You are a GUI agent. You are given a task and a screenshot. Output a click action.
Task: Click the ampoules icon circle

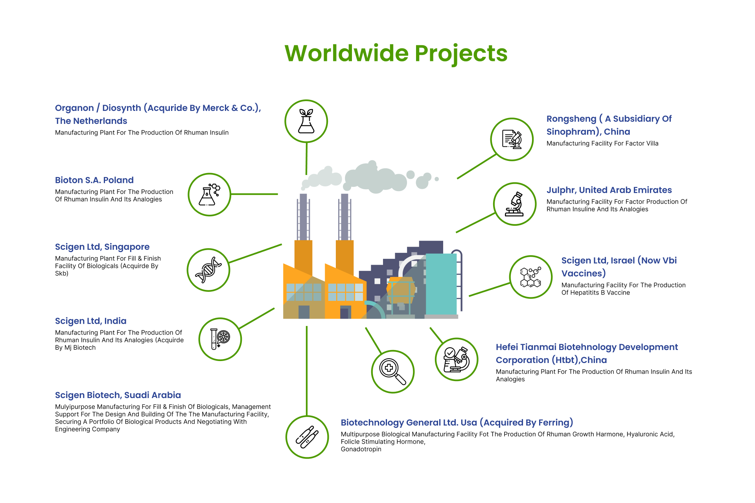(307, 437)
